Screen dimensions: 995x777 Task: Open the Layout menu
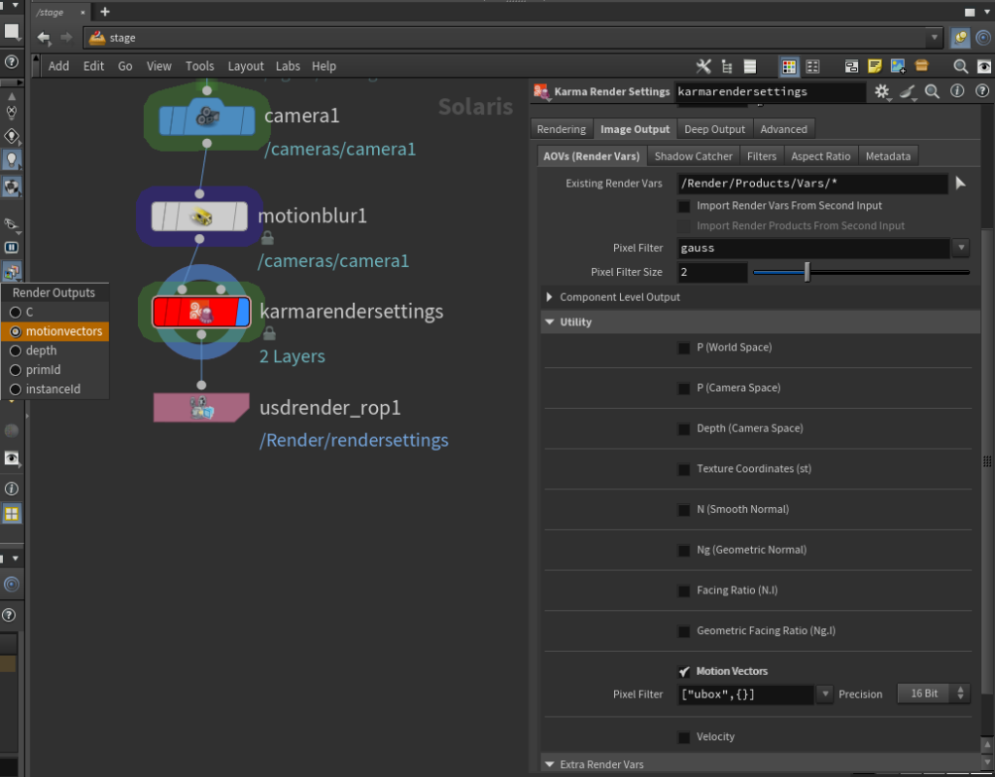coord(245,66)
